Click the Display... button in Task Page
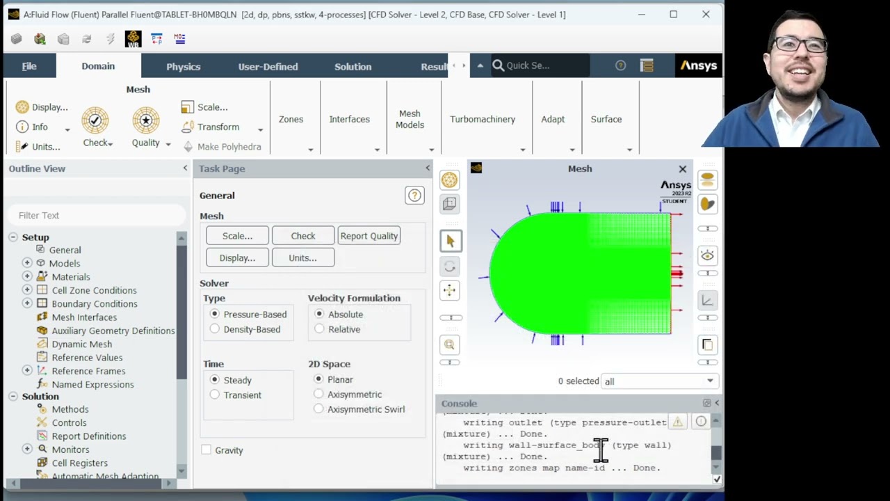 pos(237,258)
